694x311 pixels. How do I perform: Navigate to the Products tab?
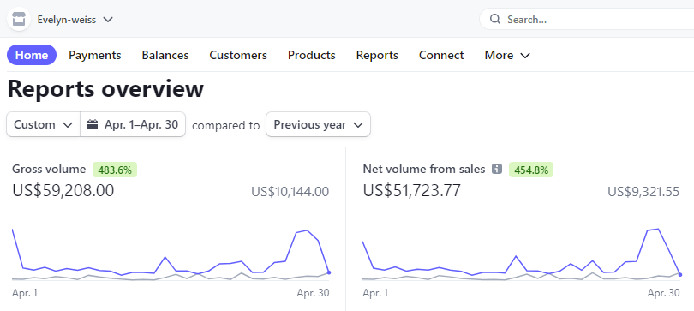point(312,56)
